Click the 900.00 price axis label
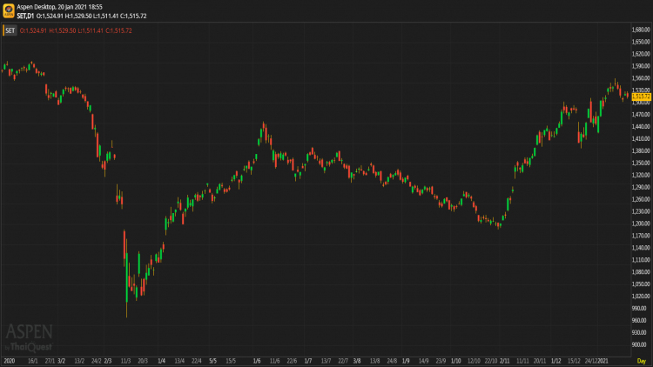Image resolution: width=653 pixels, height=367 pixels. click(x=639, y=344)
